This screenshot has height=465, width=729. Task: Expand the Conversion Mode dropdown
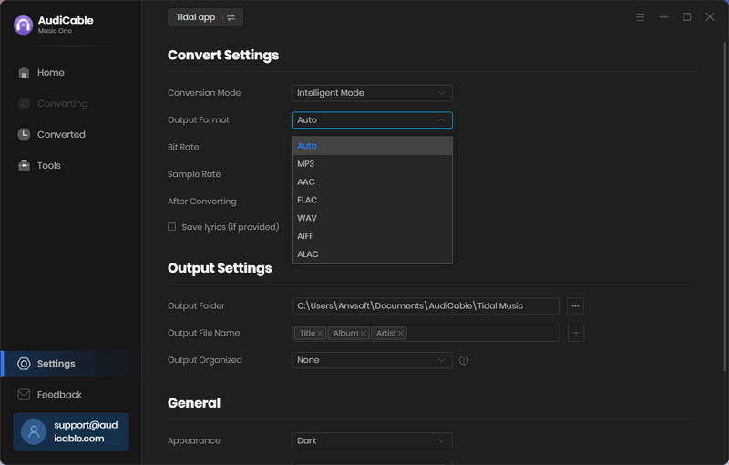pyautogui.click(x=372, y=93)
